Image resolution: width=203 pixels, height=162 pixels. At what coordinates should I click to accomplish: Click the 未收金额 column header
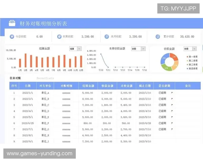point(127,86)
